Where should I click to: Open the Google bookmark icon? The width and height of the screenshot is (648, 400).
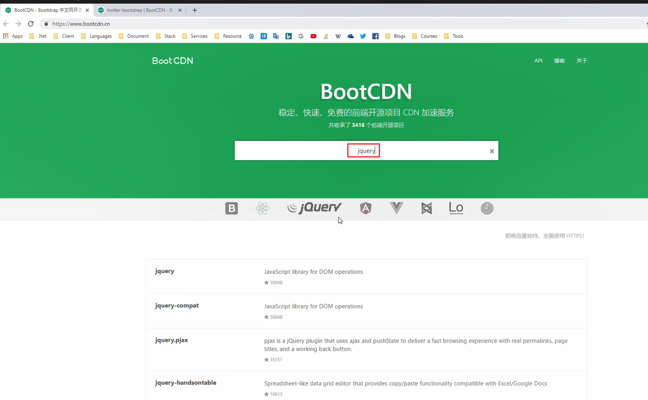coord(301,36)
